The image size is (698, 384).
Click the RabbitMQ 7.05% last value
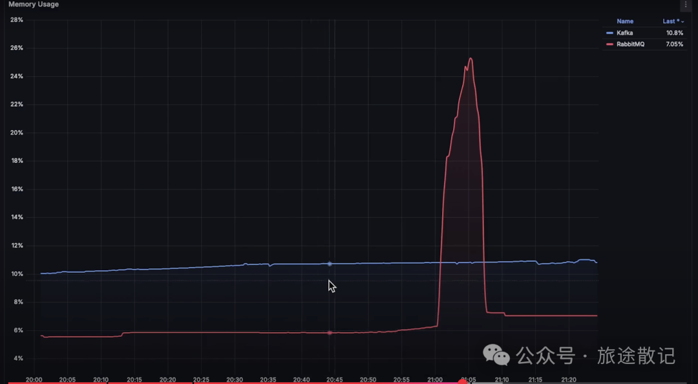[674, 44]
